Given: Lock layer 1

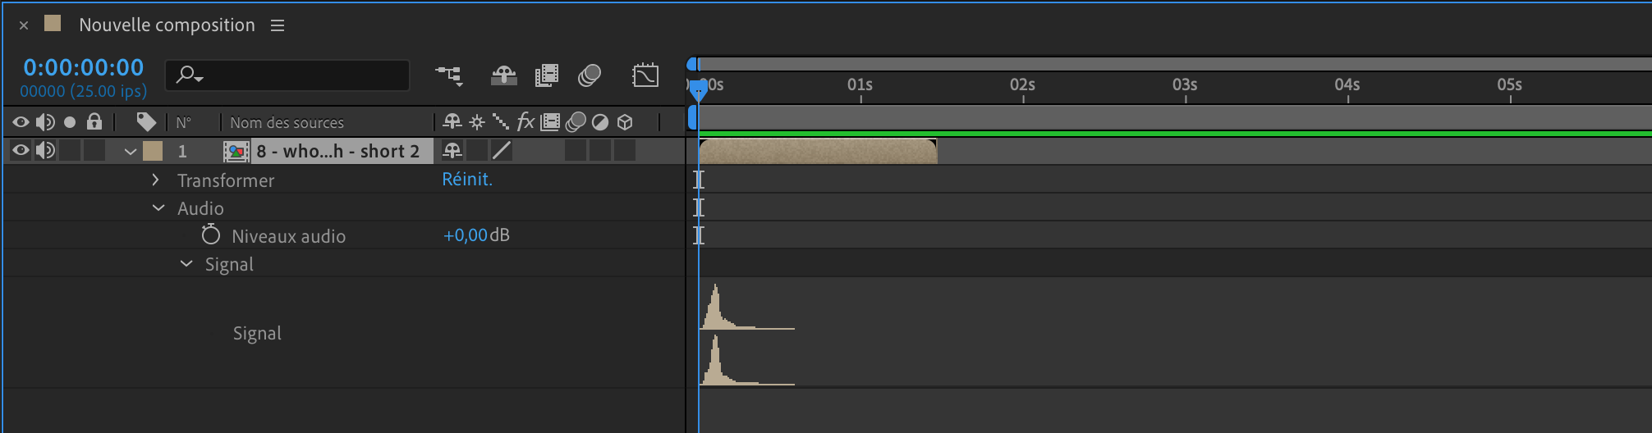Looking at the screenshot, I should click(94, 150).
